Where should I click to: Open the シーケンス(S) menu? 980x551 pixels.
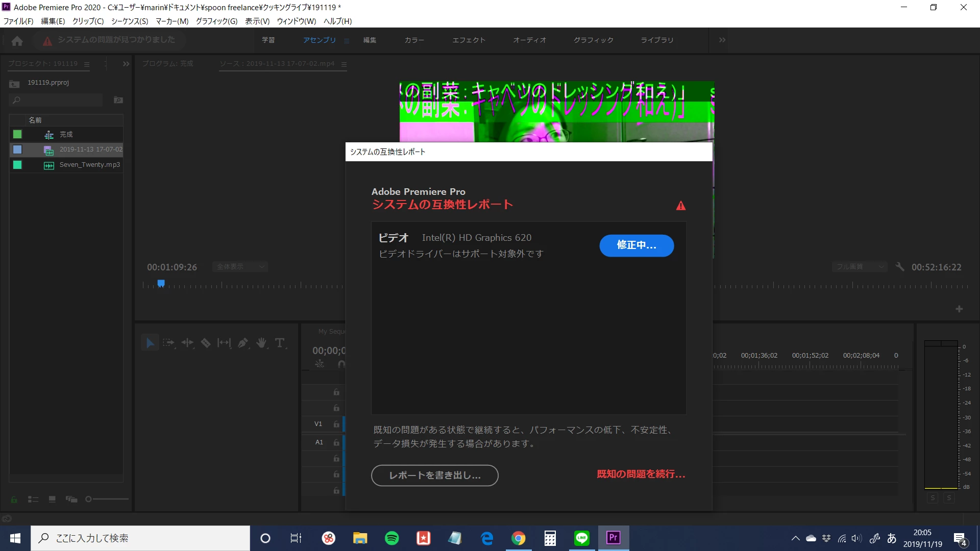tap(130, 21)
